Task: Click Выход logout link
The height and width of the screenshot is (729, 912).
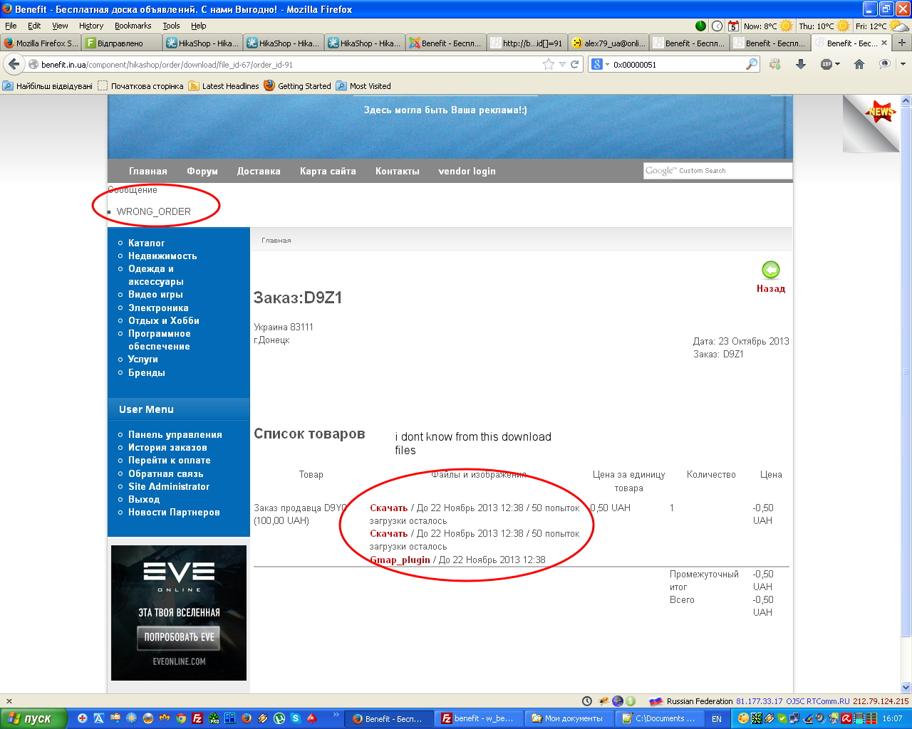Action: coord(144,499)
